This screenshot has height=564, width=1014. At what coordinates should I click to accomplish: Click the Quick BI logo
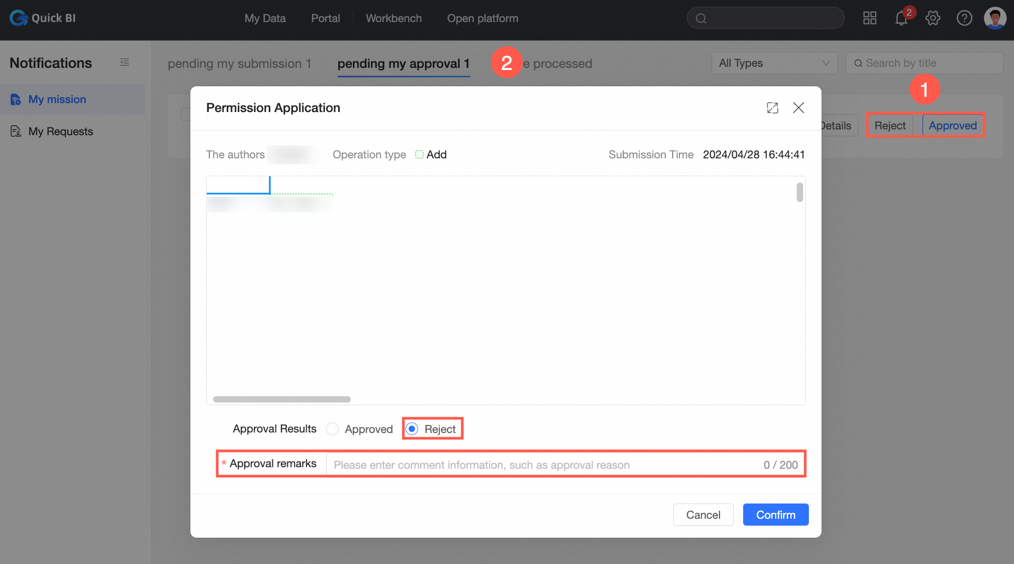(x=43, y=18)
